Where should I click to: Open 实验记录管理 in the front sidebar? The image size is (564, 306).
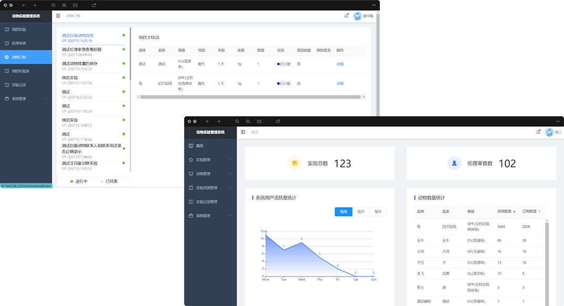pyautogui.click(x=206, y=202)
